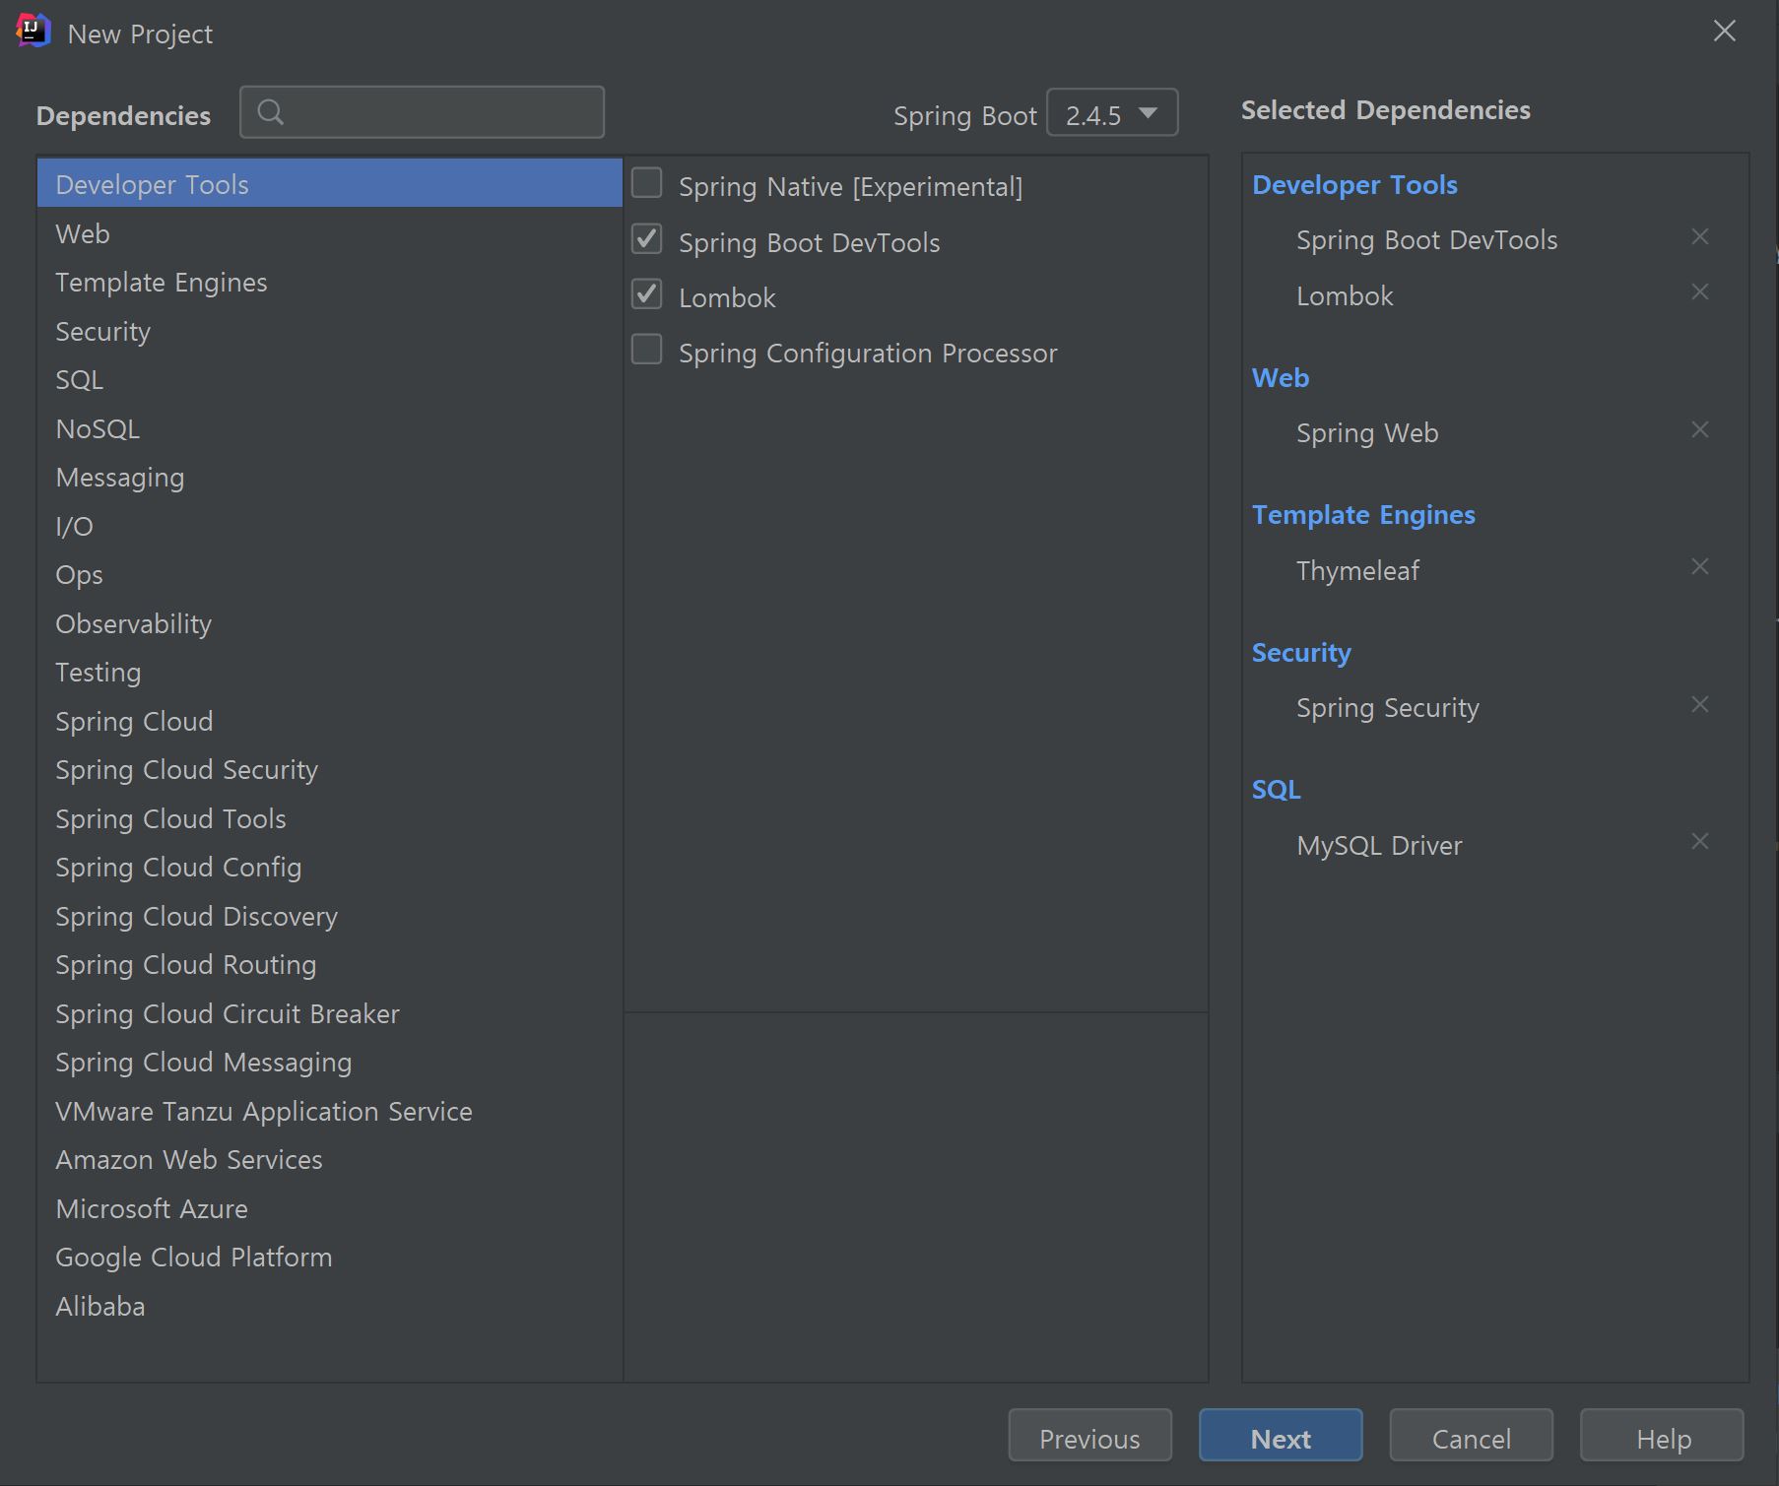The image size is (1779, 1486).
Task: Click Spring Web in Selected Dependencies
Action: pos(1367,433)
